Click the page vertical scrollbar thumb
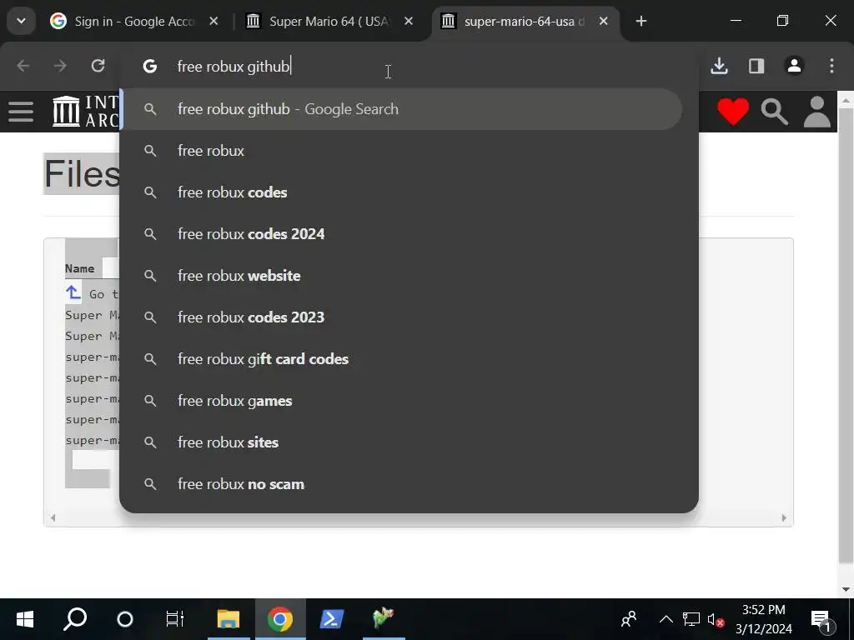Image resolution: width=854 pixels, height=640 pixels. pos(846,335)
